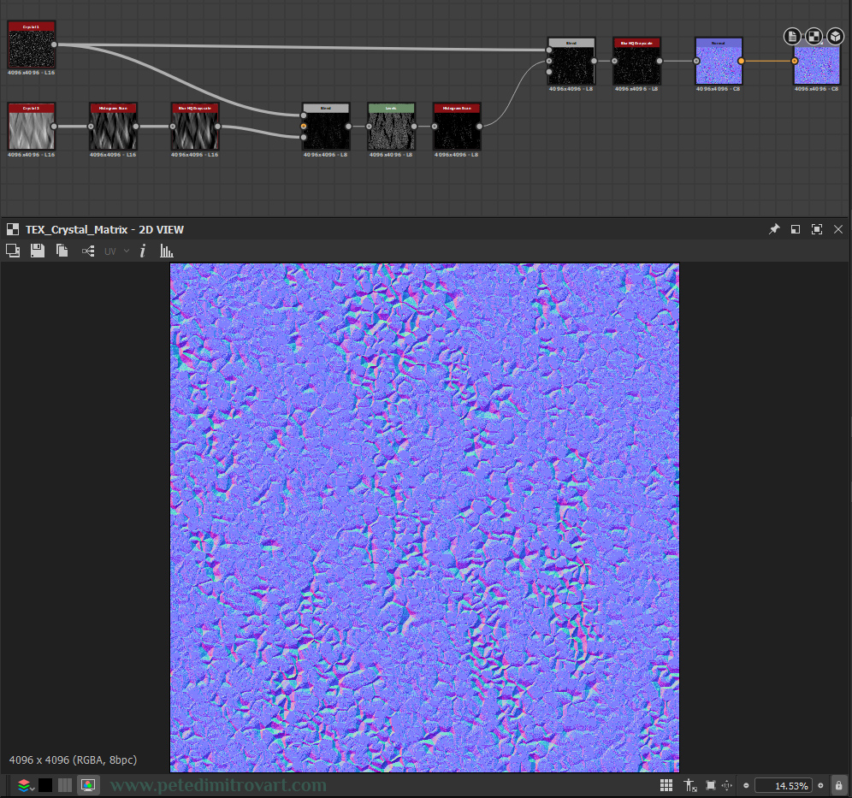Select the upper-row Blend node
Image resolution: width=852 pixels, height=798 pixels.
571,62
